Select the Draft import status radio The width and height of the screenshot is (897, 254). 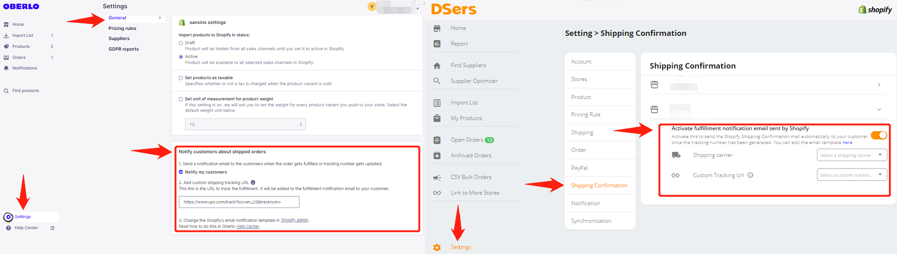click(181, 43)
